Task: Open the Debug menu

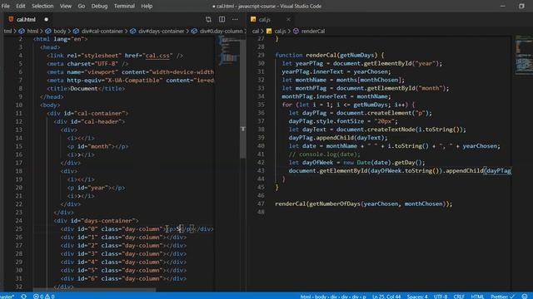Action: pyautogui.click(x=99, y=6)
